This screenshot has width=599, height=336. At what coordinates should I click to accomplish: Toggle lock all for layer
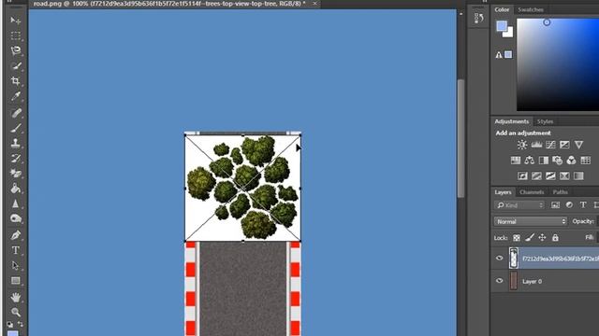(x=555, y=238)
